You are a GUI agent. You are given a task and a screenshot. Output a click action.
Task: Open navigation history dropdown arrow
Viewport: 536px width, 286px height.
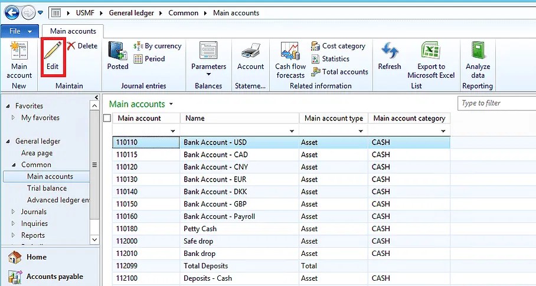click(40, 13)
